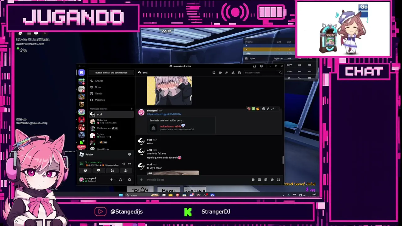Screen dimensions: 402x226
Task: Grab the chat messages scrollbar
Action: pos(283,160)
